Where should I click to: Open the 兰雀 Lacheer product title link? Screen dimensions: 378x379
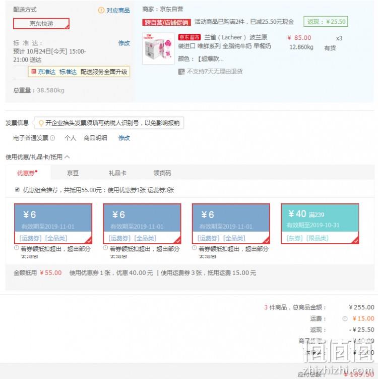point(224,41)
